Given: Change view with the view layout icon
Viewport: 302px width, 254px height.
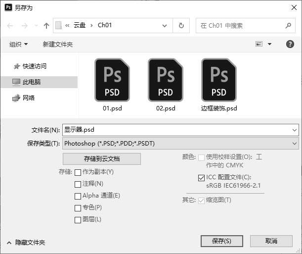Looking at the screenshot, I should click(x=259, y=44).
